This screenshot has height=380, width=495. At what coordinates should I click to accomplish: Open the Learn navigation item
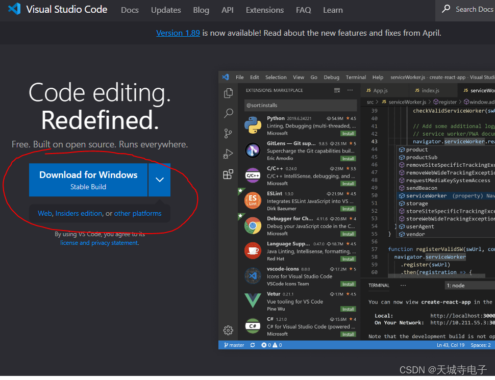point(333,10)
